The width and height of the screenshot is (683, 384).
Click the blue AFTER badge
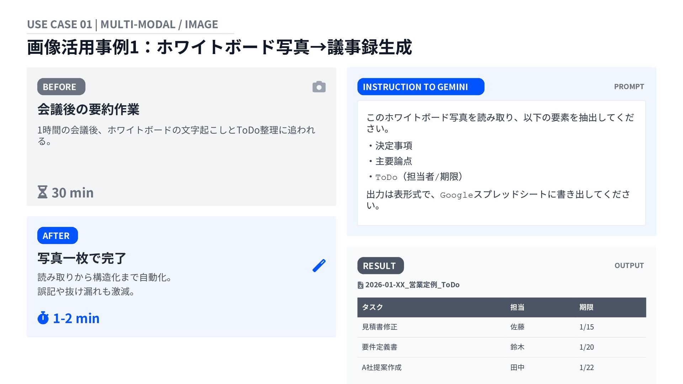pyautogui.click(x=57, y=235)
